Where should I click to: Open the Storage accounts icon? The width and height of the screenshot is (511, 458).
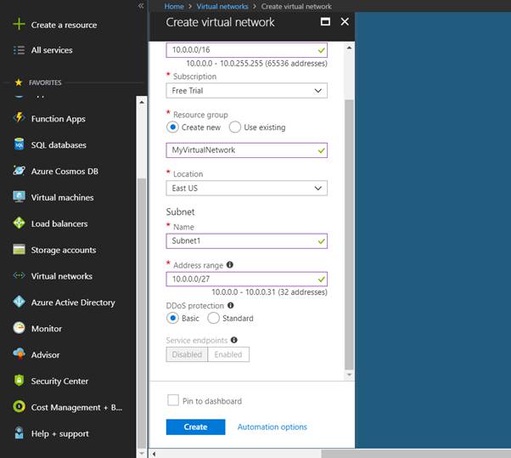tap(20, 250)
